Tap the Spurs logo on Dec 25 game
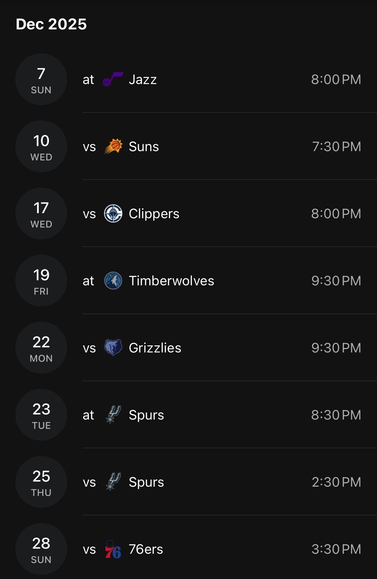 (113, 482)
